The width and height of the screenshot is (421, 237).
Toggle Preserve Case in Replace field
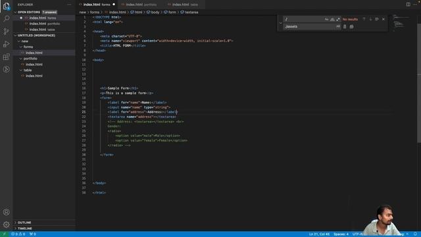tap(337, 26)
